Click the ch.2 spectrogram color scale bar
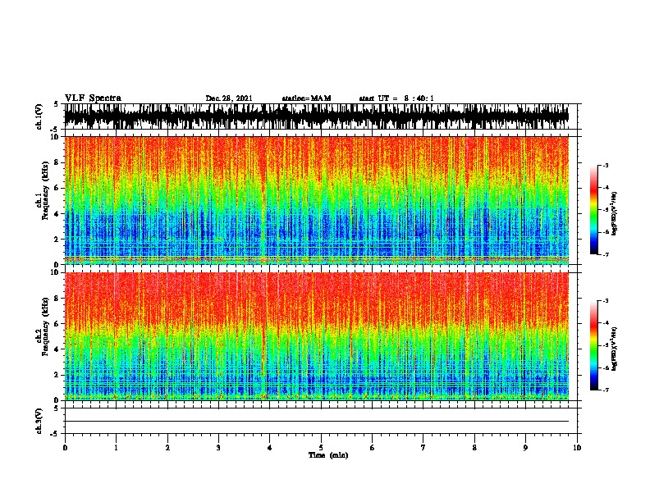 point(593,345)
